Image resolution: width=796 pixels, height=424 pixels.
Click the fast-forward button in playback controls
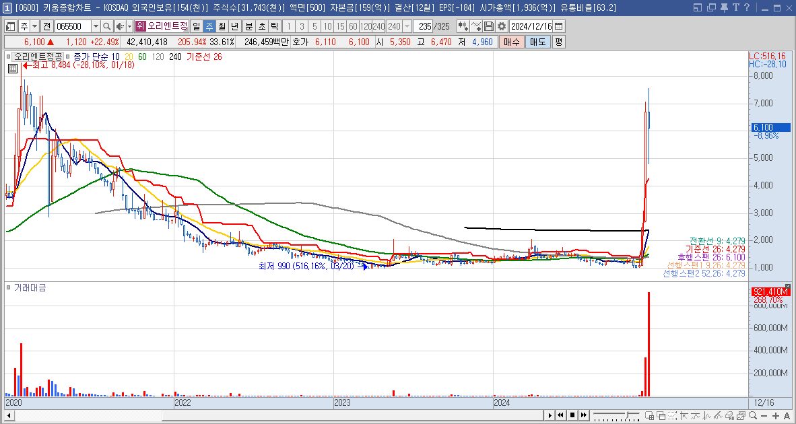tap(584, 416)
